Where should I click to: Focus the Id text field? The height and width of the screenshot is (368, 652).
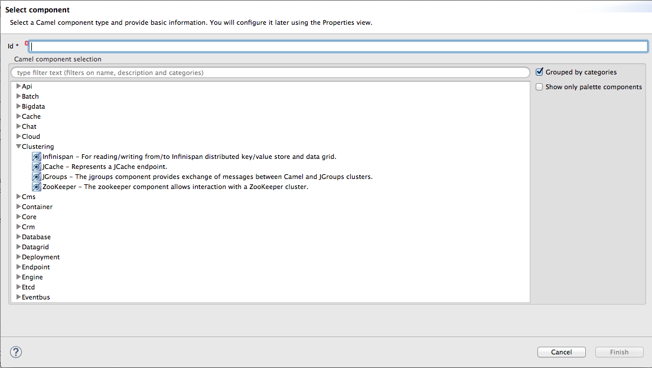[x=338, y=46]
